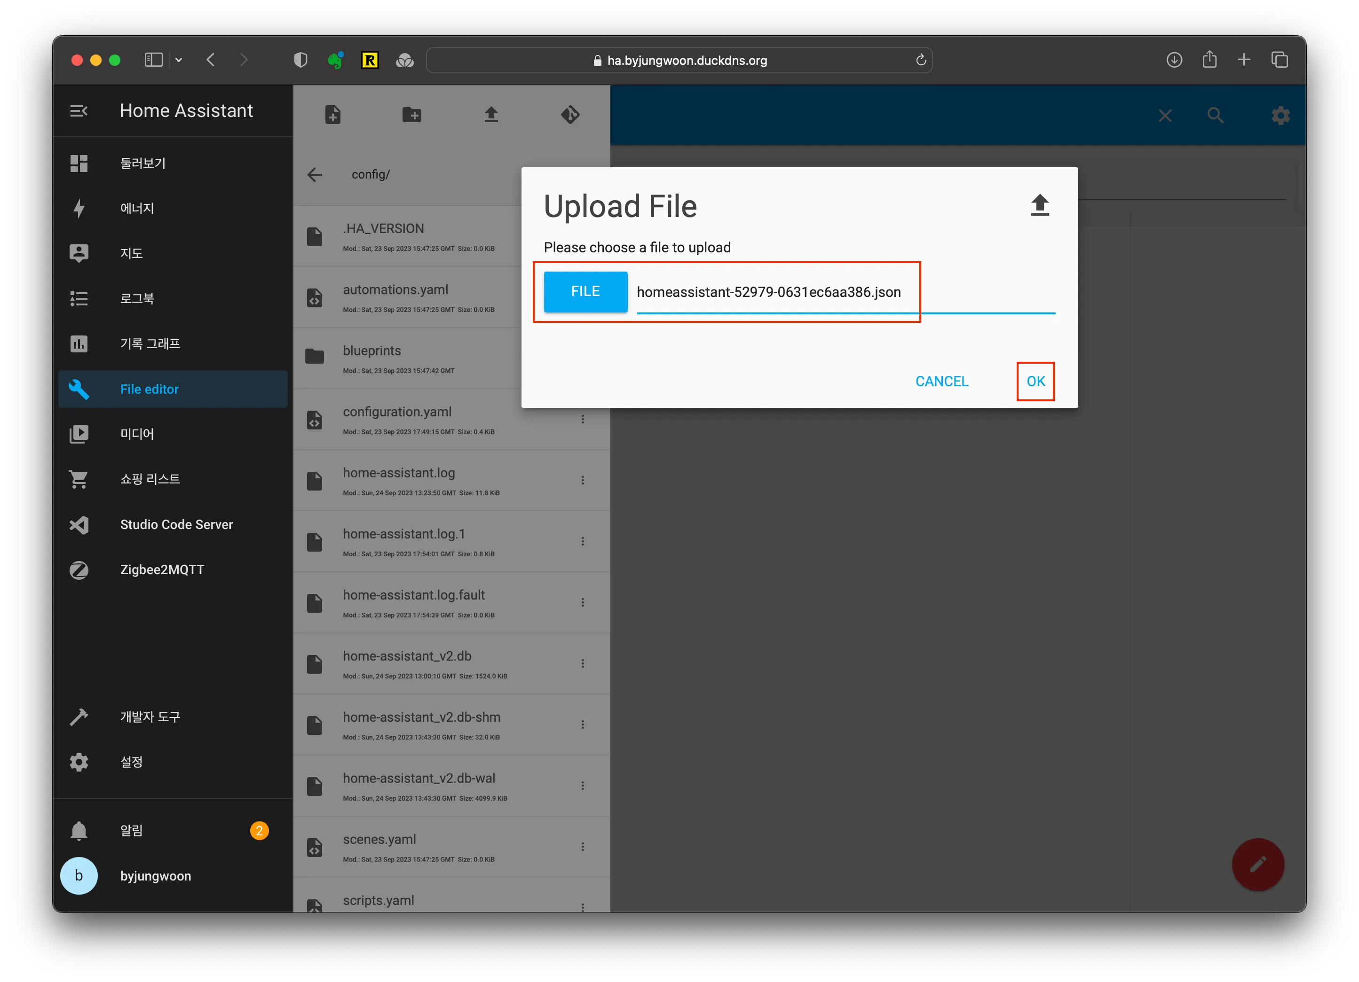Click the FILE button to choose file
The height and width of the screenshot is (982, 1359).
tap(585, 292)
